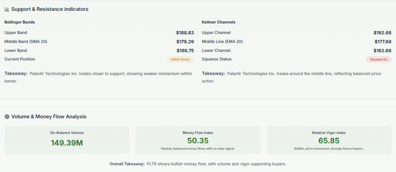
Task: Click the Lower Band value $169.75
Action: coord(185,51)
